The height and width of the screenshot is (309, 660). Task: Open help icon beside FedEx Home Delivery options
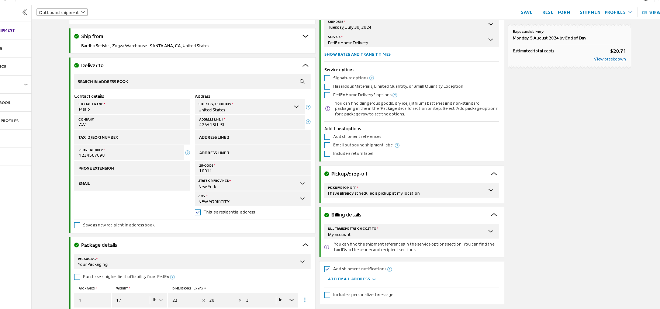coord(395,95)
